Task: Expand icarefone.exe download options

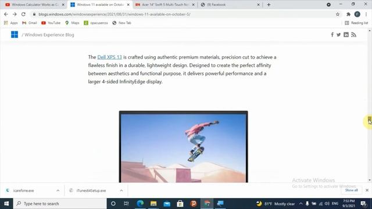Action: 58,190
